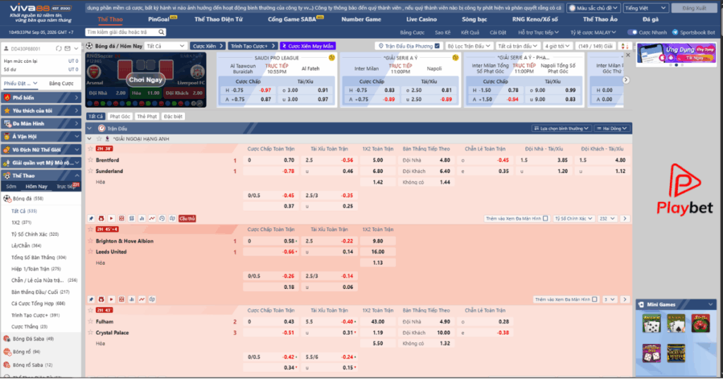Open stats chart icon in Brighton toolbar
The image size is (723, 380).
(x=131, y=299)
